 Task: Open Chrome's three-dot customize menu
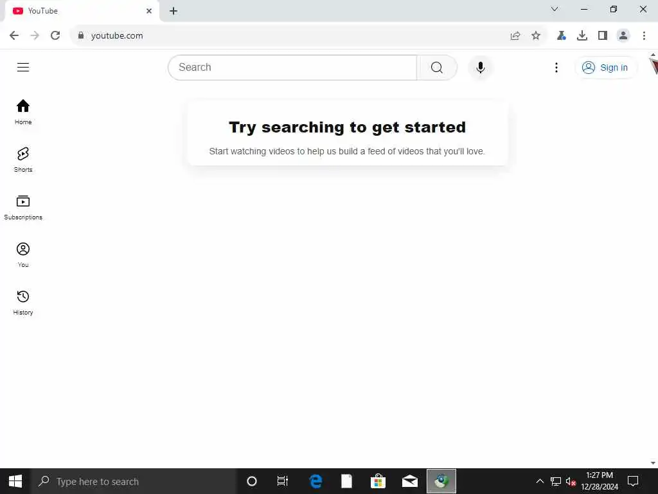(644, 36)
